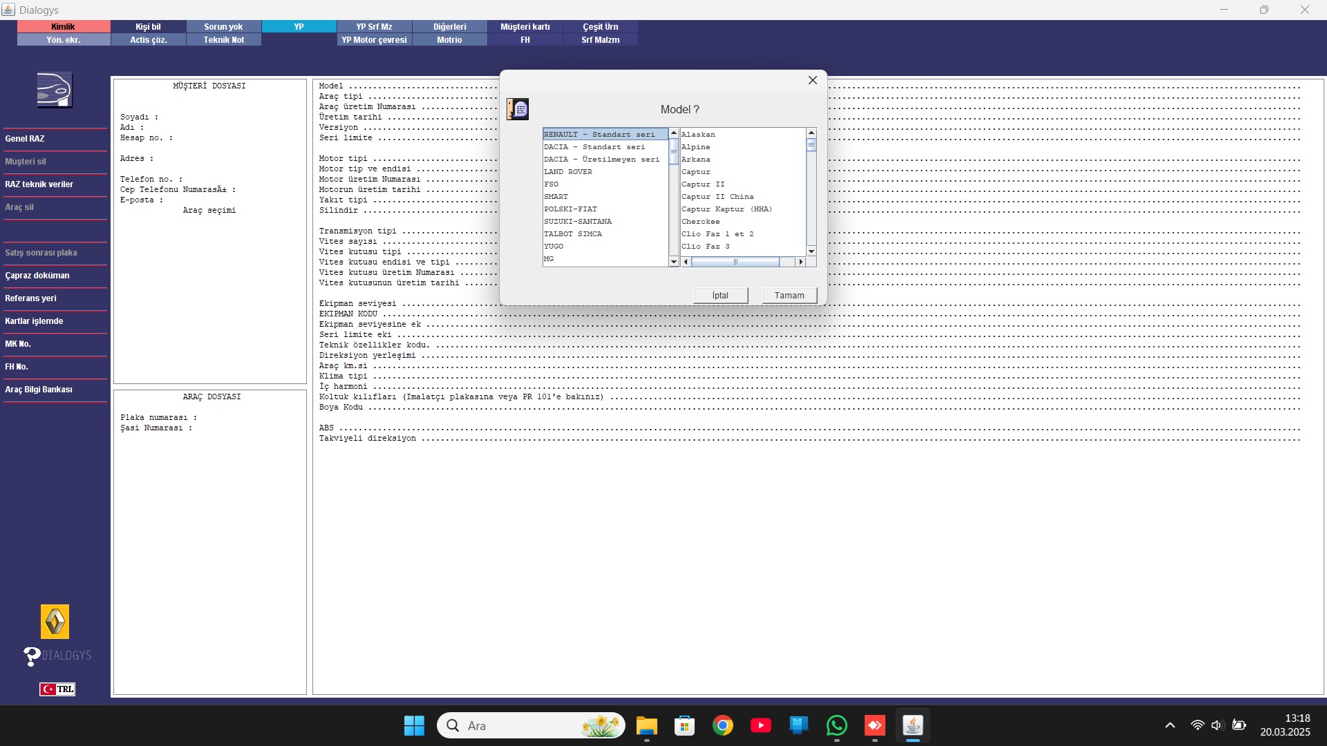Screen dimensions: 1327x746
Task: Click the car vehicle icon in the sidebar
Action: [x=55, y=90]
